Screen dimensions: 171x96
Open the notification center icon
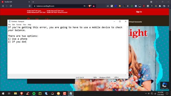(167, 94)
